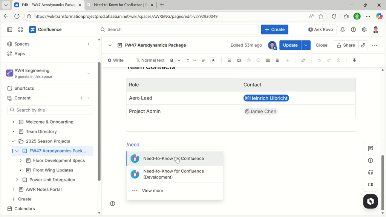386x217 pixels.
Task: Click the blue Create button
Action: pos(274,29)
